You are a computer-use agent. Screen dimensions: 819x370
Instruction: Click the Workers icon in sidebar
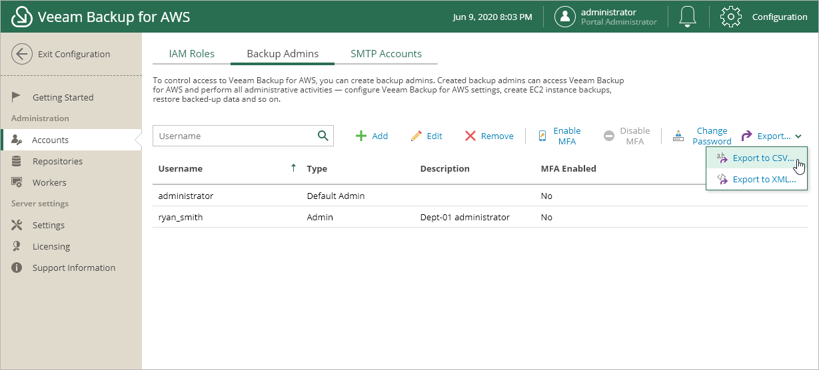click(17, 182)
